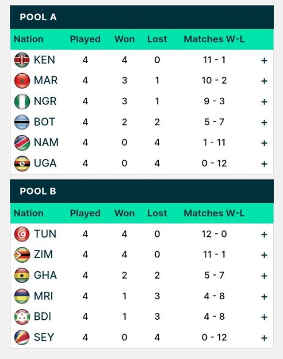This screenshot has height=359, width=283.
Task: Expand the BDI row with plus
Action: (264, 317)
